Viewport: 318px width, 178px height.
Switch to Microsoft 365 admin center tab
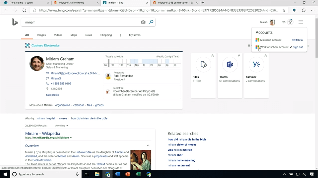tap(175, 3)
